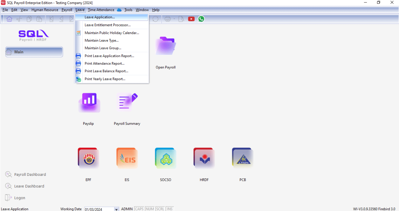Open the Payslip shortcut icon
The height and width of the screenshot is (211, 399).
pos(88,103)
